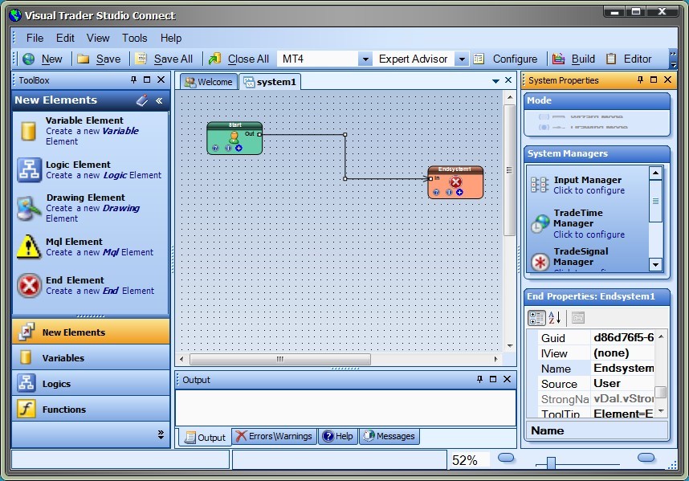Open the Edit menu
The width and height of the screenshot is (689, 481).
pos(65,39)
